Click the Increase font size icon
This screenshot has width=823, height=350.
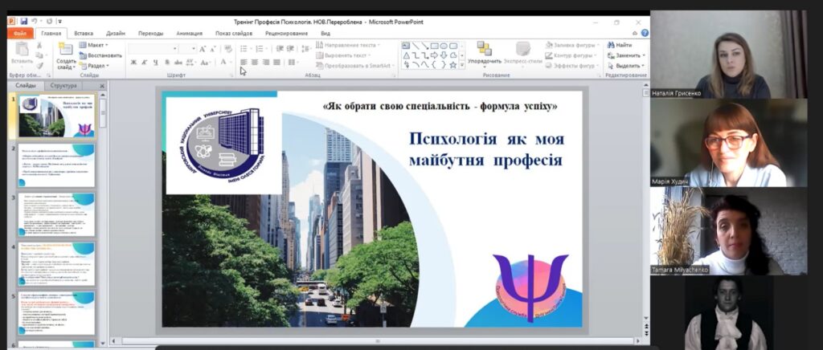coord(202,49)
